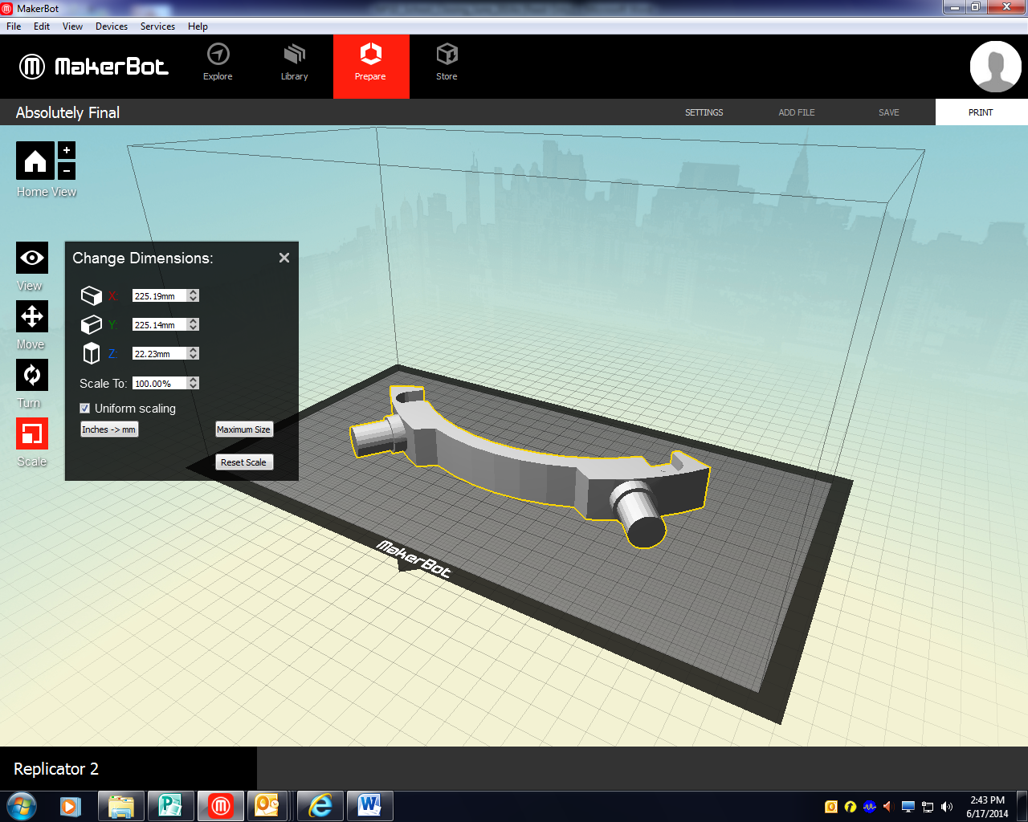Adjust the Scale To stepper arrows
The width and height of the screenshot is (1028, 822).
(194, 383)
